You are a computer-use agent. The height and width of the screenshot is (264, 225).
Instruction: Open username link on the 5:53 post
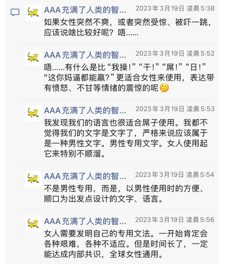point(85,110)
